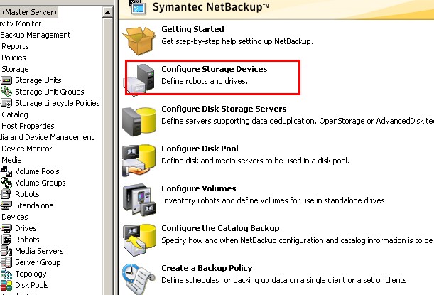Viewport: 434px width, 295px height.
Task: Select Host Properties in the tree
Action: [x=28, y=126]
